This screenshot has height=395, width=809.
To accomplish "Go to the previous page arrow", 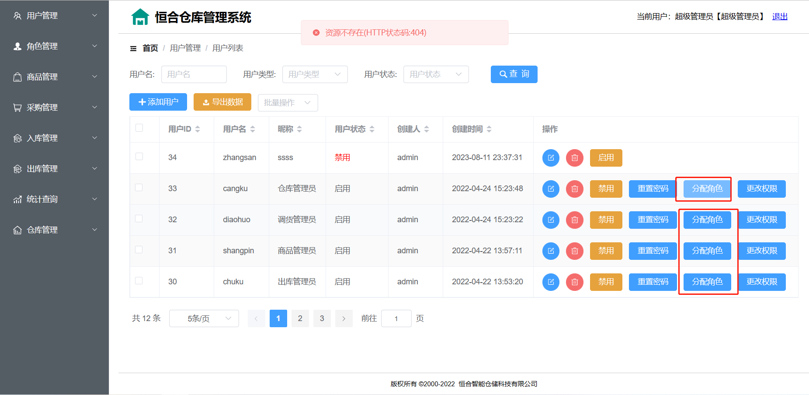I will [257, 318].
